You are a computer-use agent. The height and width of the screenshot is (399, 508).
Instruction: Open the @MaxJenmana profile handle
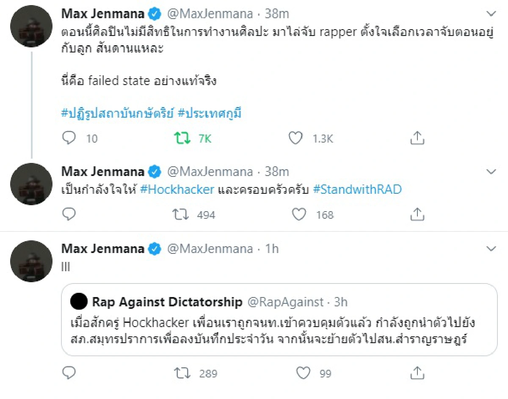[212, 13]
